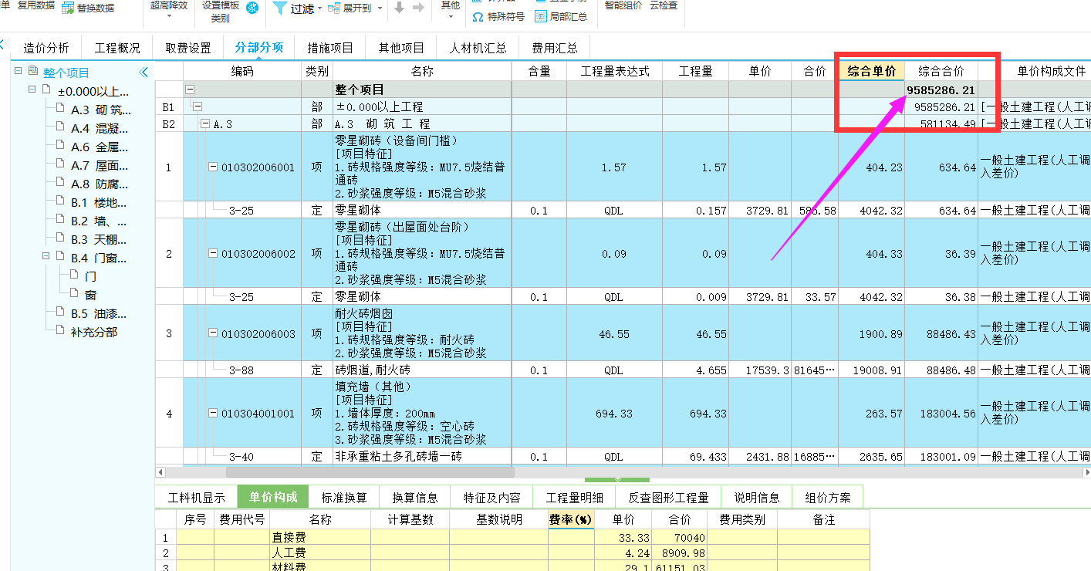Image resolution: width=1091 pixels, height=571 pixels.
Task: Collapse the left panel with double chevron
Action: 144,73
